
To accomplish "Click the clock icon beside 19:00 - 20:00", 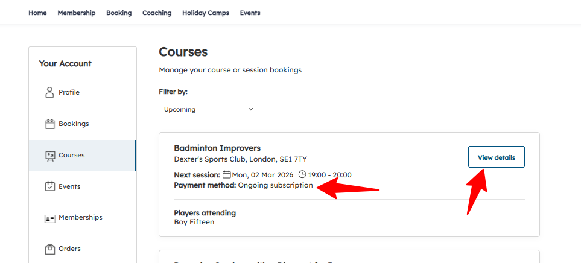I will coord(302,175).
